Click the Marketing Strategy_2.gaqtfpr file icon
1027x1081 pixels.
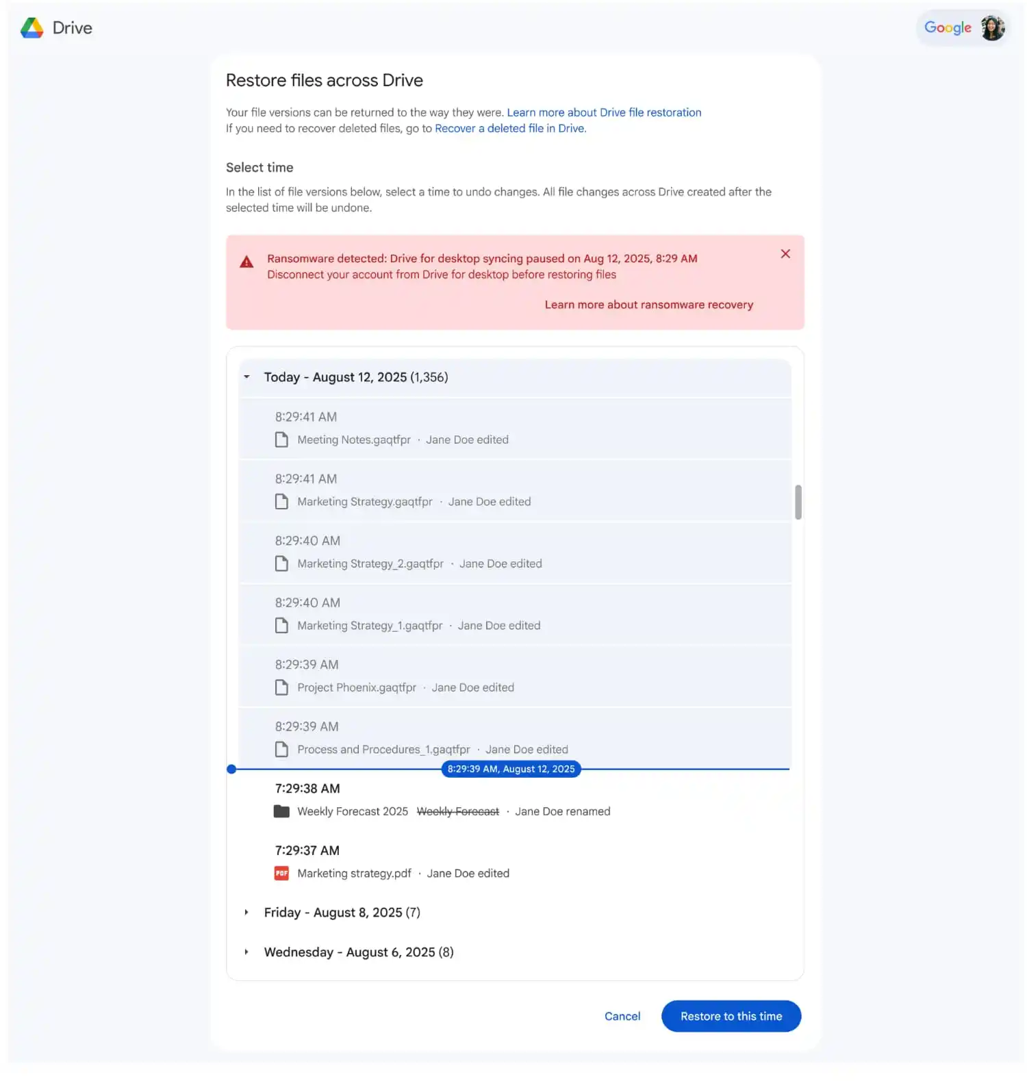pos(281,563)
